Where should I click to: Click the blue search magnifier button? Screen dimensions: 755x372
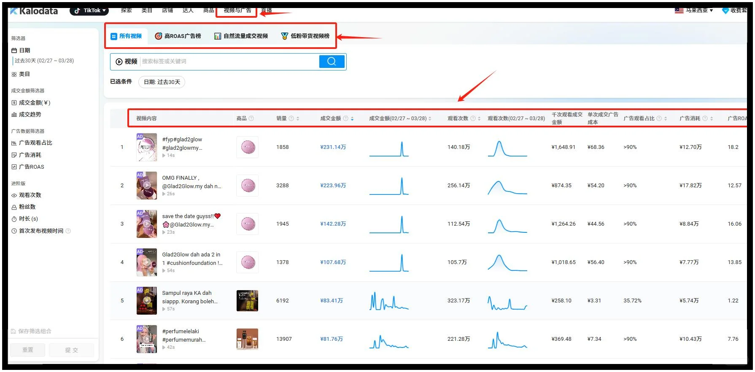pos(332,61)
